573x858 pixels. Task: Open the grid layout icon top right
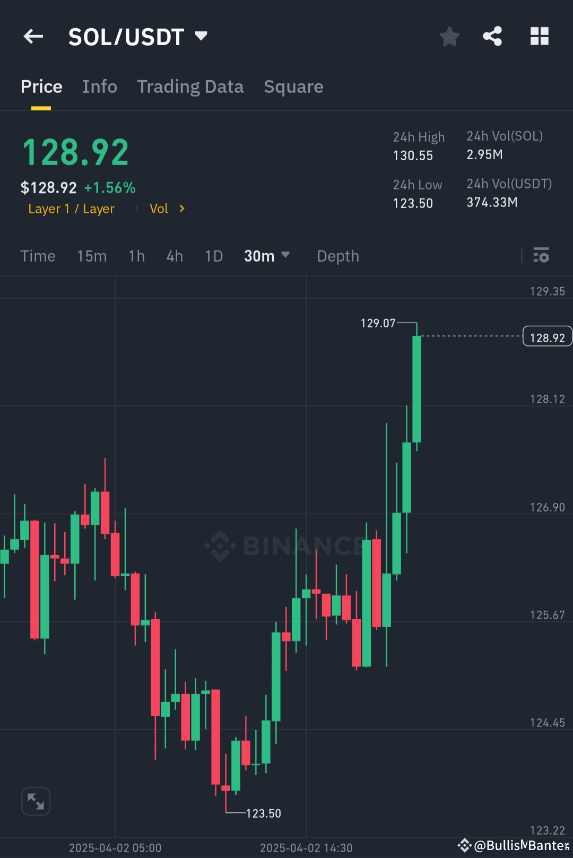(x=539, y=36)
